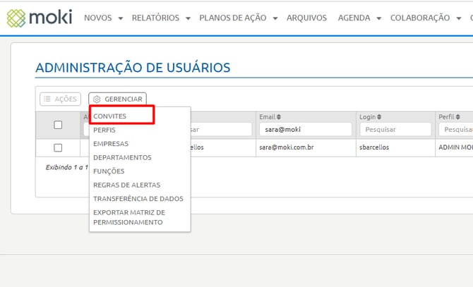
Task: Open the Agenda dropdown menu
Action: click(x=359, y=18)
